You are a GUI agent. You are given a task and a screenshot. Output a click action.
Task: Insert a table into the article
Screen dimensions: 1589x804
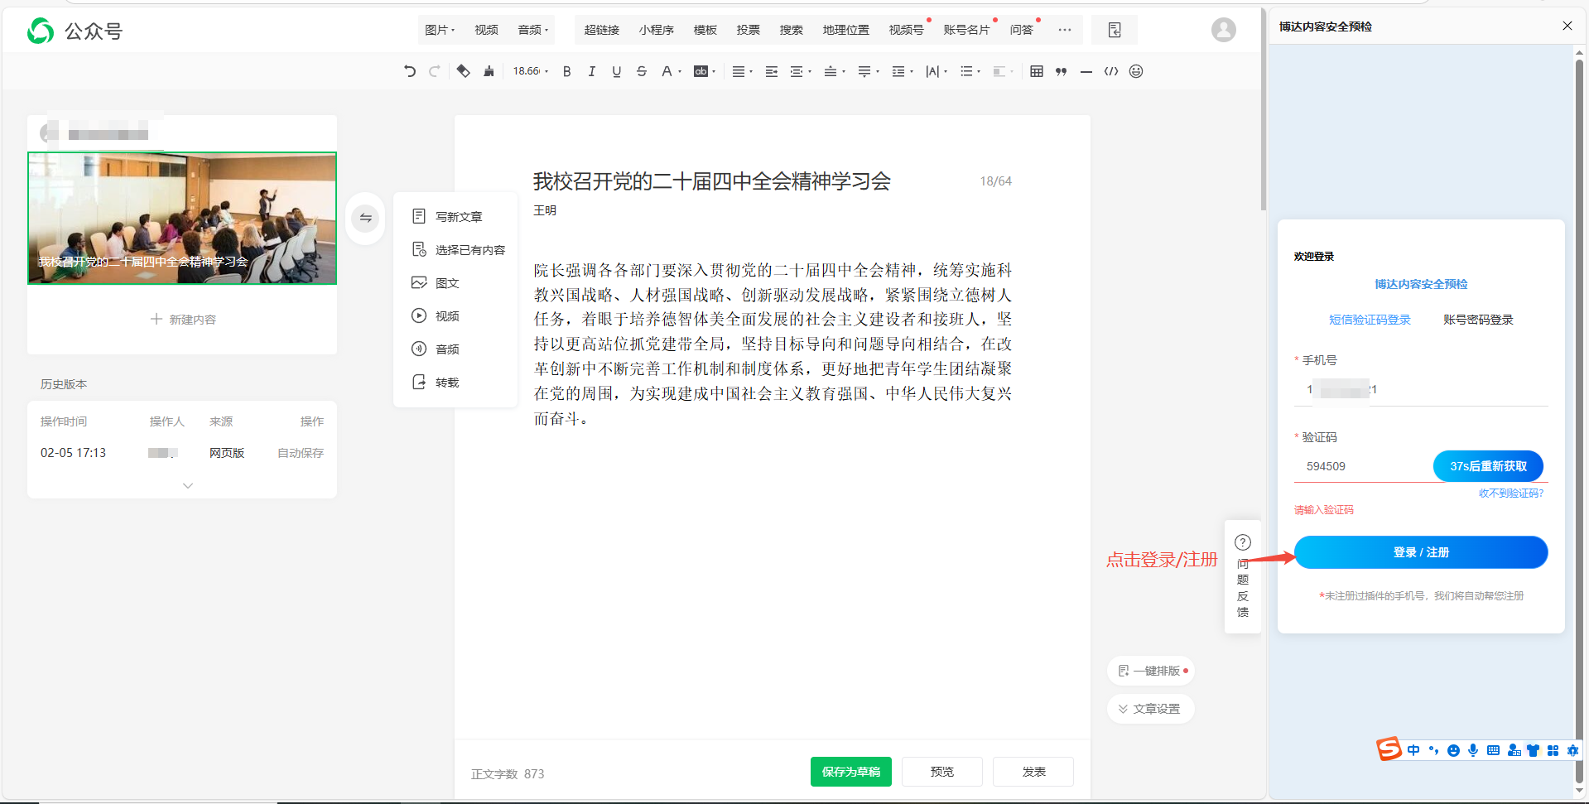click(1036, 71)
